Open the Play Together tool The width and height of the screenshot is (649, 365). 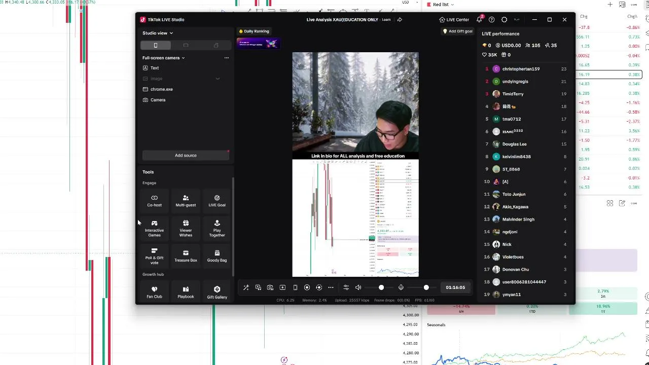point(217,229)
